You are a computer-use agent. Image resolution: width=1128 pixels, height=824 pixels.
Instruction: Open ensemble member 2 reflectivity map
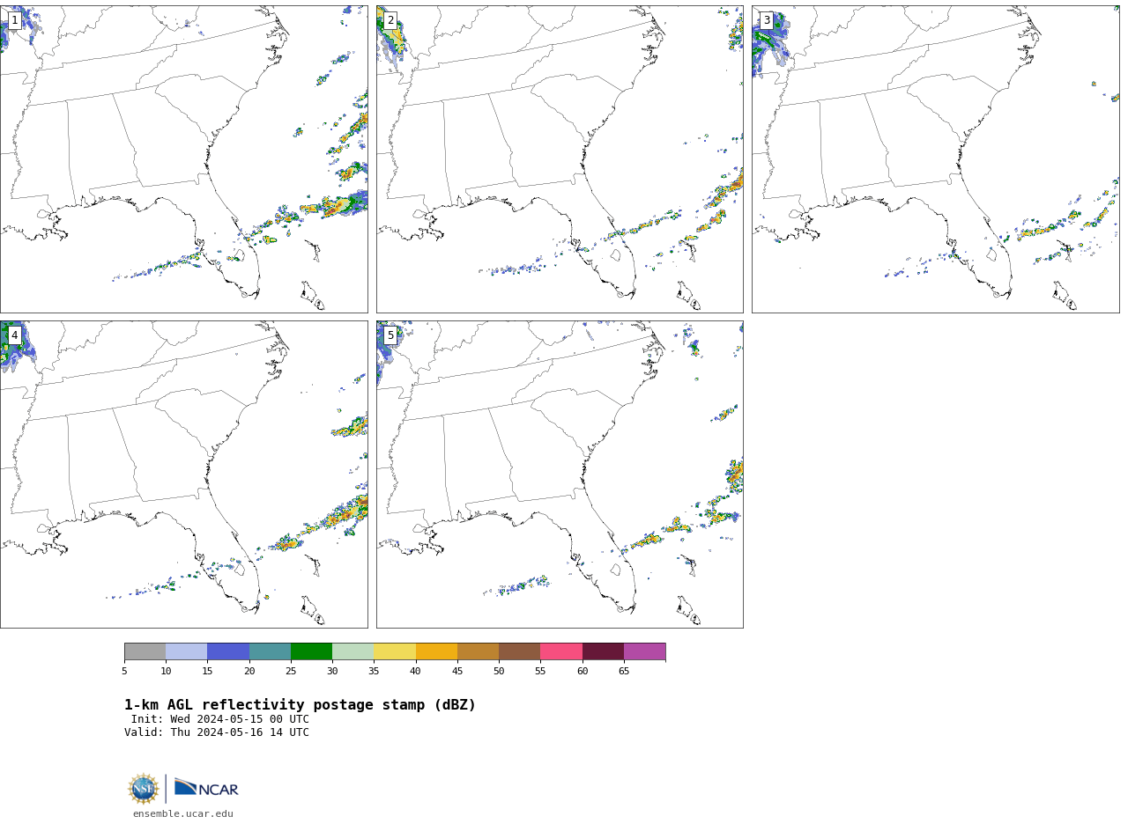pyautogui.click(x=560, y=159)
